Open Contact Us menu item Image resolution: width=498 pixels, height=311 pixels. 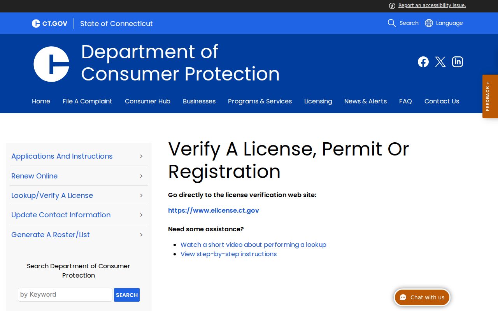pyautogui.click(x=442, y=101)
